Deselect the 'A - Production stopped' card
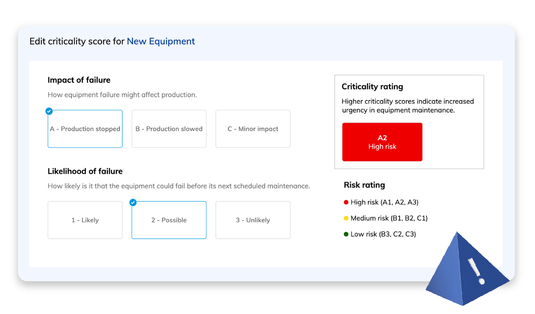535x314 pixels. point(85,129)
